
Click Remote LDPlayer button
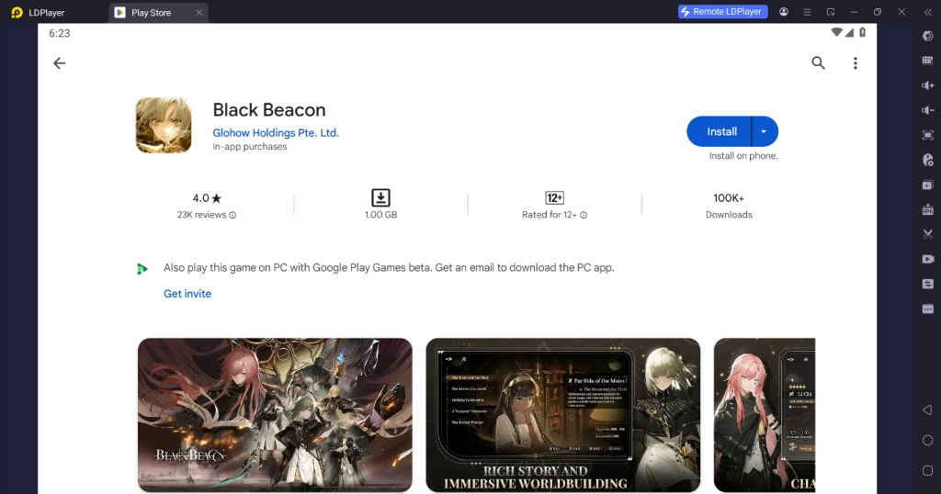(x=722, y=11)
